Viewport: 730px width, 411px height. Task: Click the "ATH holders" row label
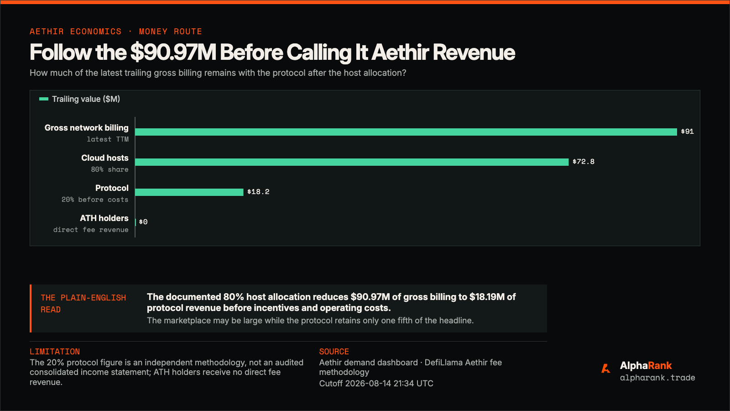click(x=104, y=218)
